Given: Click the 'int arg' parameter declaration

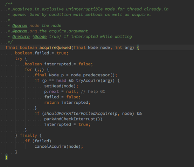Looking at the screenshot, I should [123, 47].
